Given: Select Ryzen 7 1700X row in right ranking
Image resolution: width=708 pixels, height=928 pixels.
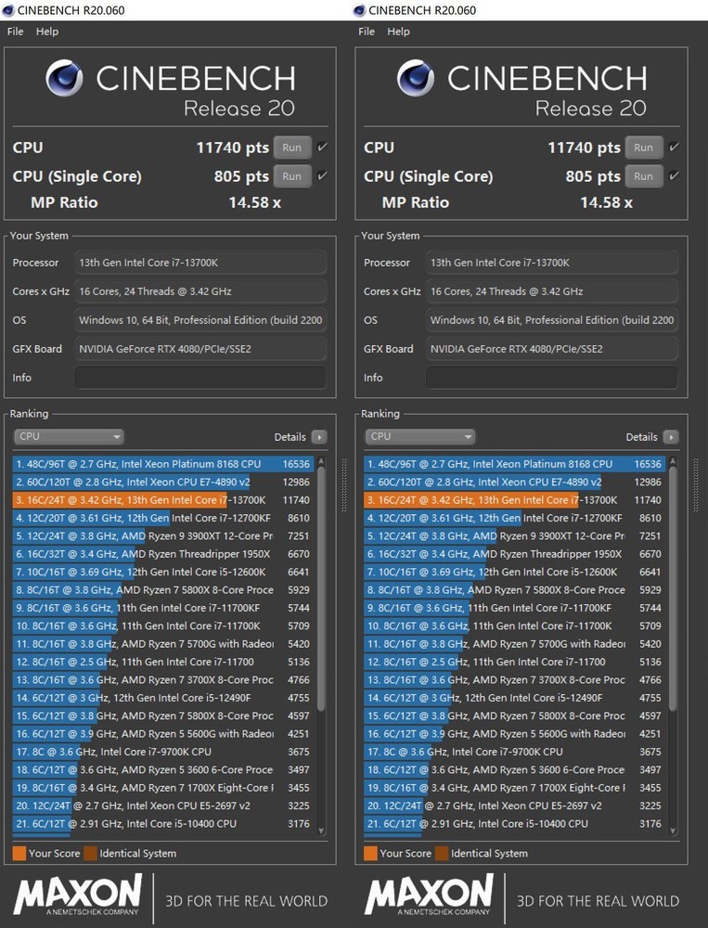Looking at the screenshot, I should click(x=515, y=788).
